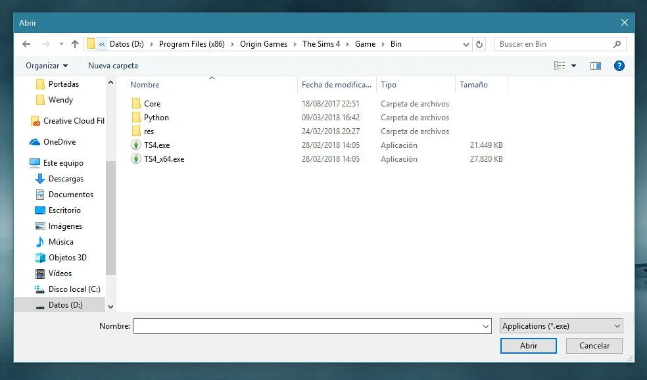Click the Bin breadcrumb segment
Image resolution: width=647 pixels, height=380 pixels.
396,44
